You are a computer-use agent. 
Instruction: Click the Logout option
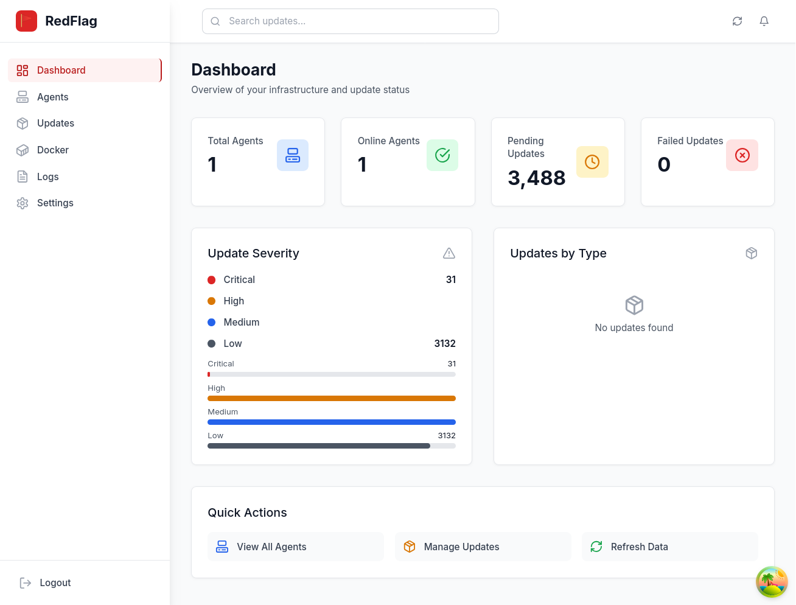pyautogui.click(x=45, y=582)
